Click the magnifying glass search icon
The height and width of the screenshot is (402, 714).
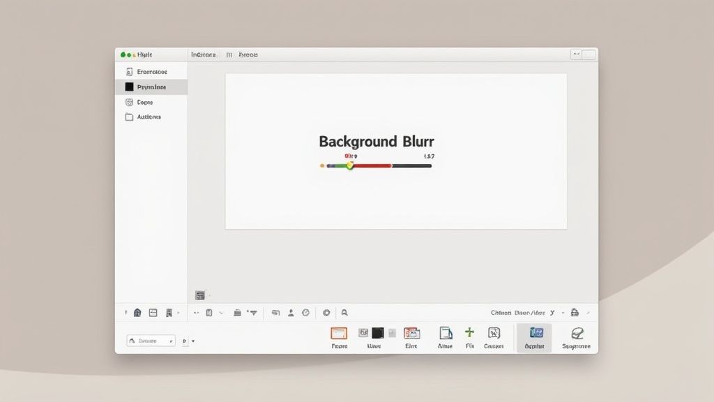pos(344,313)
